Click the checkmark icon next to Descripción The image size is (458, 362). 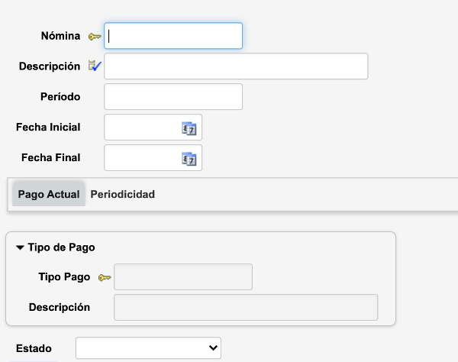pos(95,66)
